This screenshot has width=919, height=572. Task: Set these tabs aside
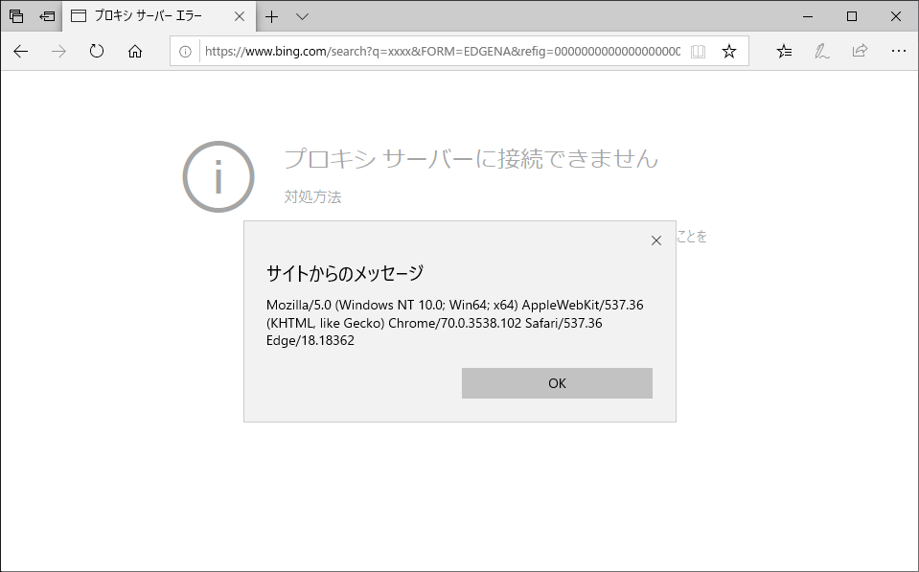[47, 16]
